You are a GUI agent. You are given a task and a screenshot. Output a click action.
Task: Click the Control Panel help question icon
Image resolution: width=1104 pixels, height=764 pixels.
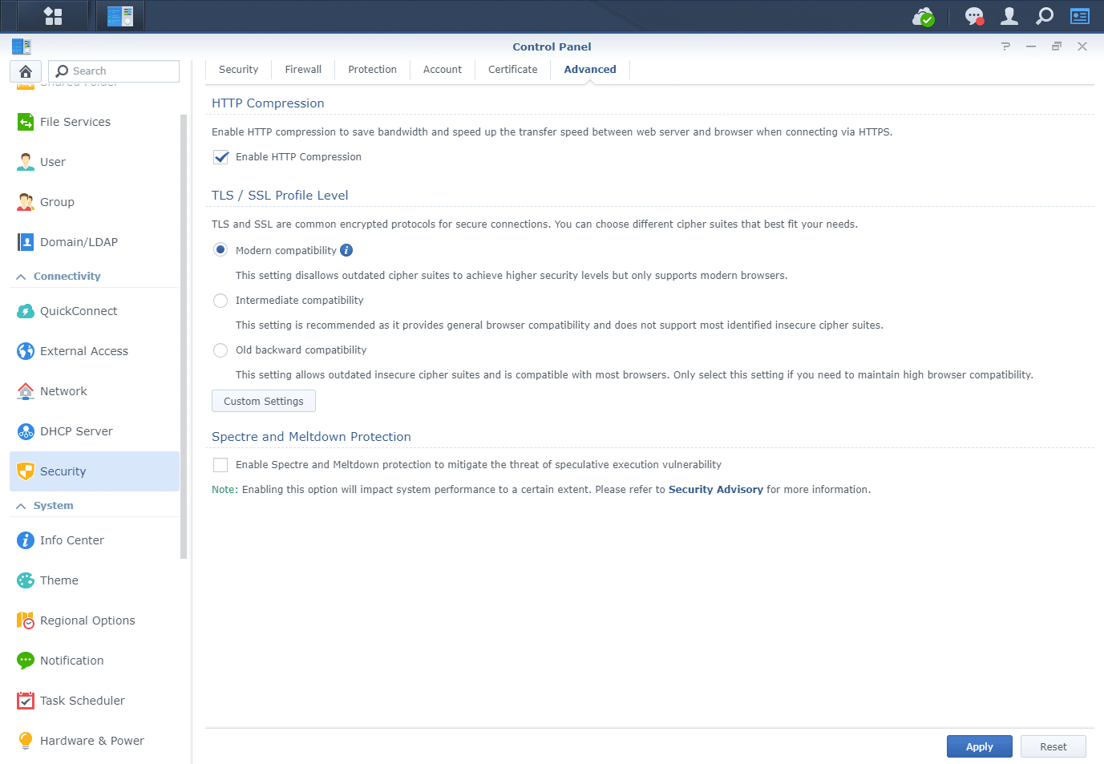click(x=1005, y=46)
